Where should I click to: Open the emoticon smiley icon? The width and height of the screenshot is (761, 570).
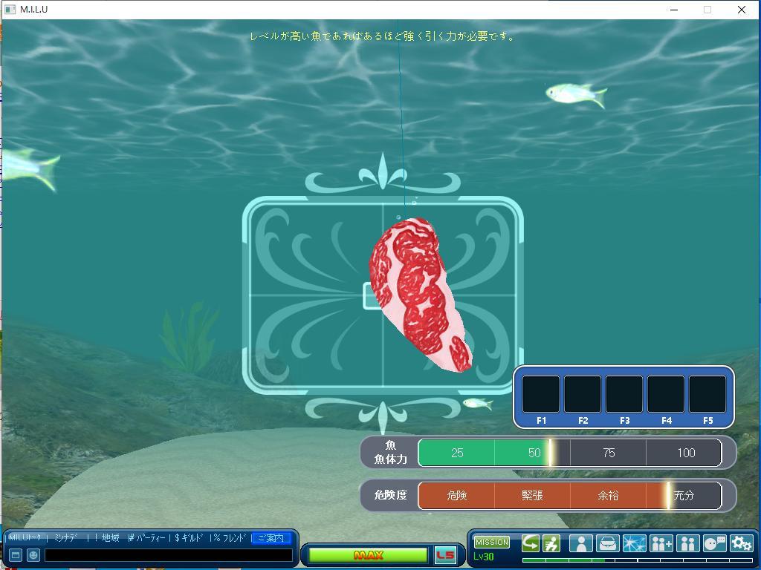[x=33, y=555]
